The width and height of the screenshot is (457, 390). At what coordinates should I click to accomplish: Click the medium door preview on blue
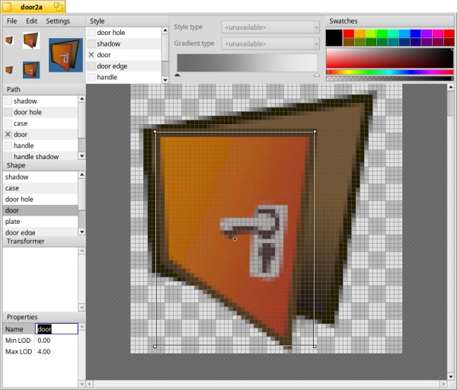[x=30, y=70]
